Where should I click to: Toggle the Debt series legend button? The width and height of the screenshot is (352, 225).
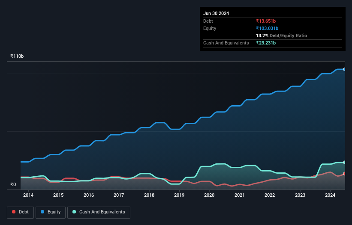(20, 212)
